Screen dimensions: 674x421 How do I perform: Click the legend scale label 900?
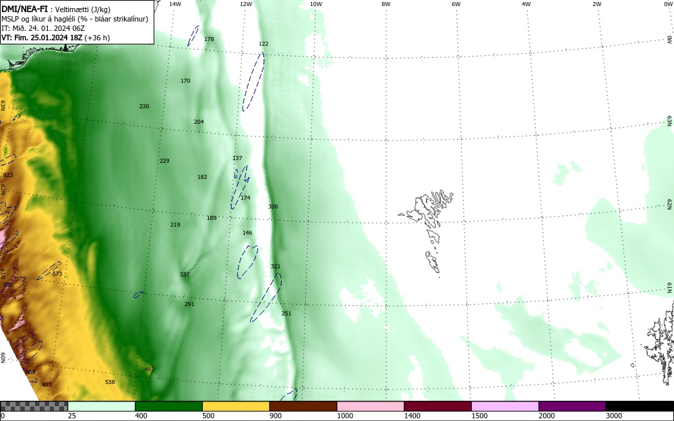tap(276, 416)
